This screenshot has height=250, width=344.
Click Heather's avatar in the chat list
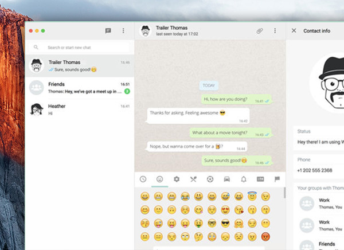(x=37, y=110)
